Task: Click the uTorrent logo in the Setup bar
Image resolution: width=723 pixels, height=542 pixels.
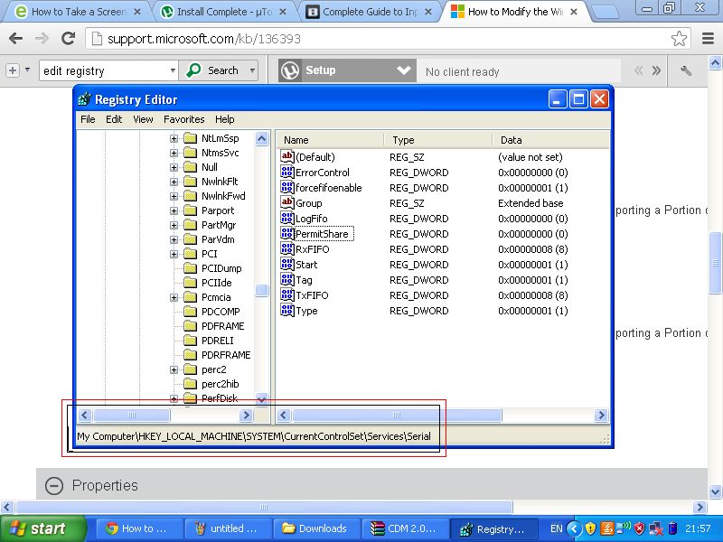Action: click(290, 71)
